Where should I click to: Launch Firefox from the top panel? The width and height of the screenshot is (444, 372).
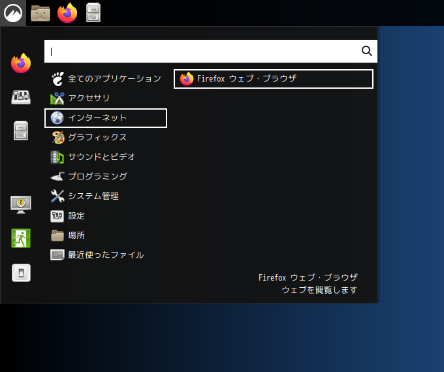tap(67, 13)
